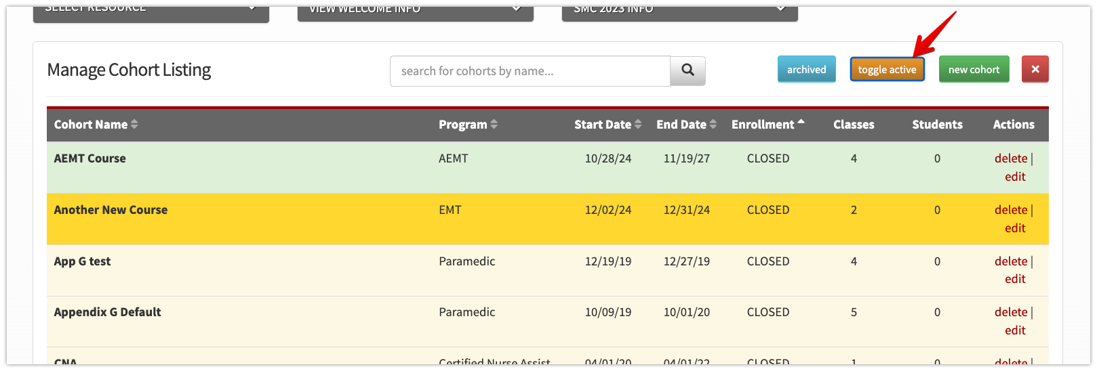
Task: Click Paramedic in Appendix G Default row
Action: [467, 312]
